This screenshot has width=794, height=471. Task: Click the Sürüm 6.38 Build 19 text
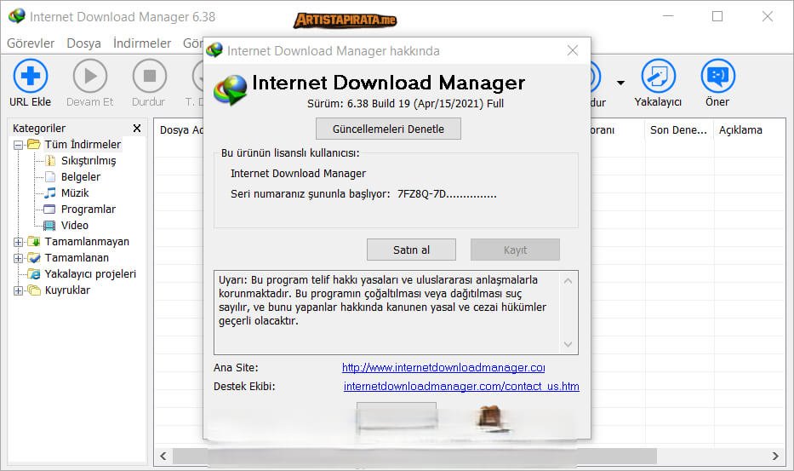pyautogui.click(x=405, y=104)
